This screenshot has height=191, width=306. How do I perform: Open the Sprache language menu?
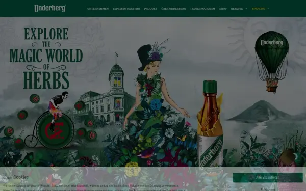pyautogui.click(x=259, y=9)
